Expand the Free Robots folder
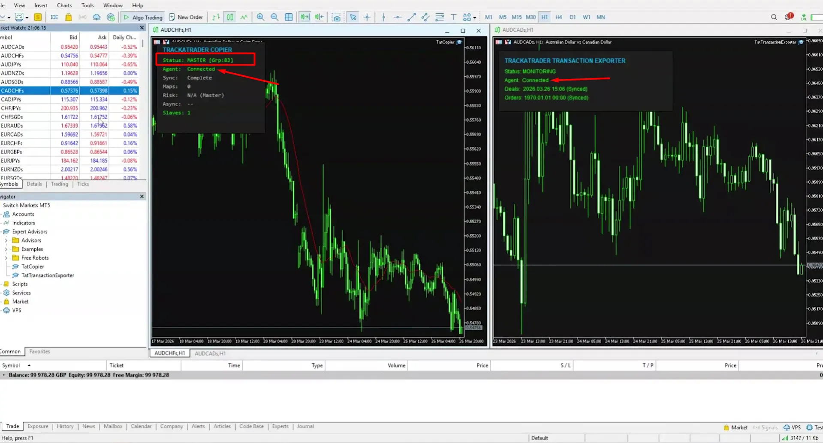 (6, 258)
